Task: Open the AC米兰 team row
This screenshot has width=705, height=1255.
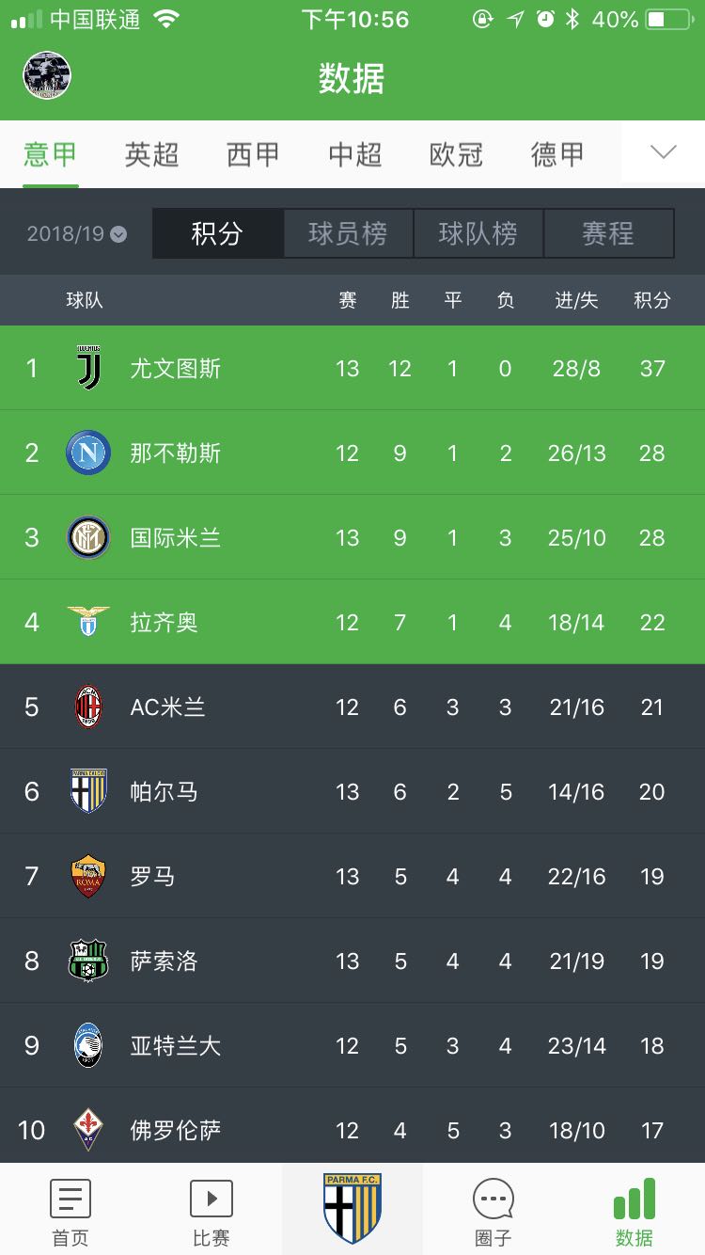Action: tap(352, 707)
